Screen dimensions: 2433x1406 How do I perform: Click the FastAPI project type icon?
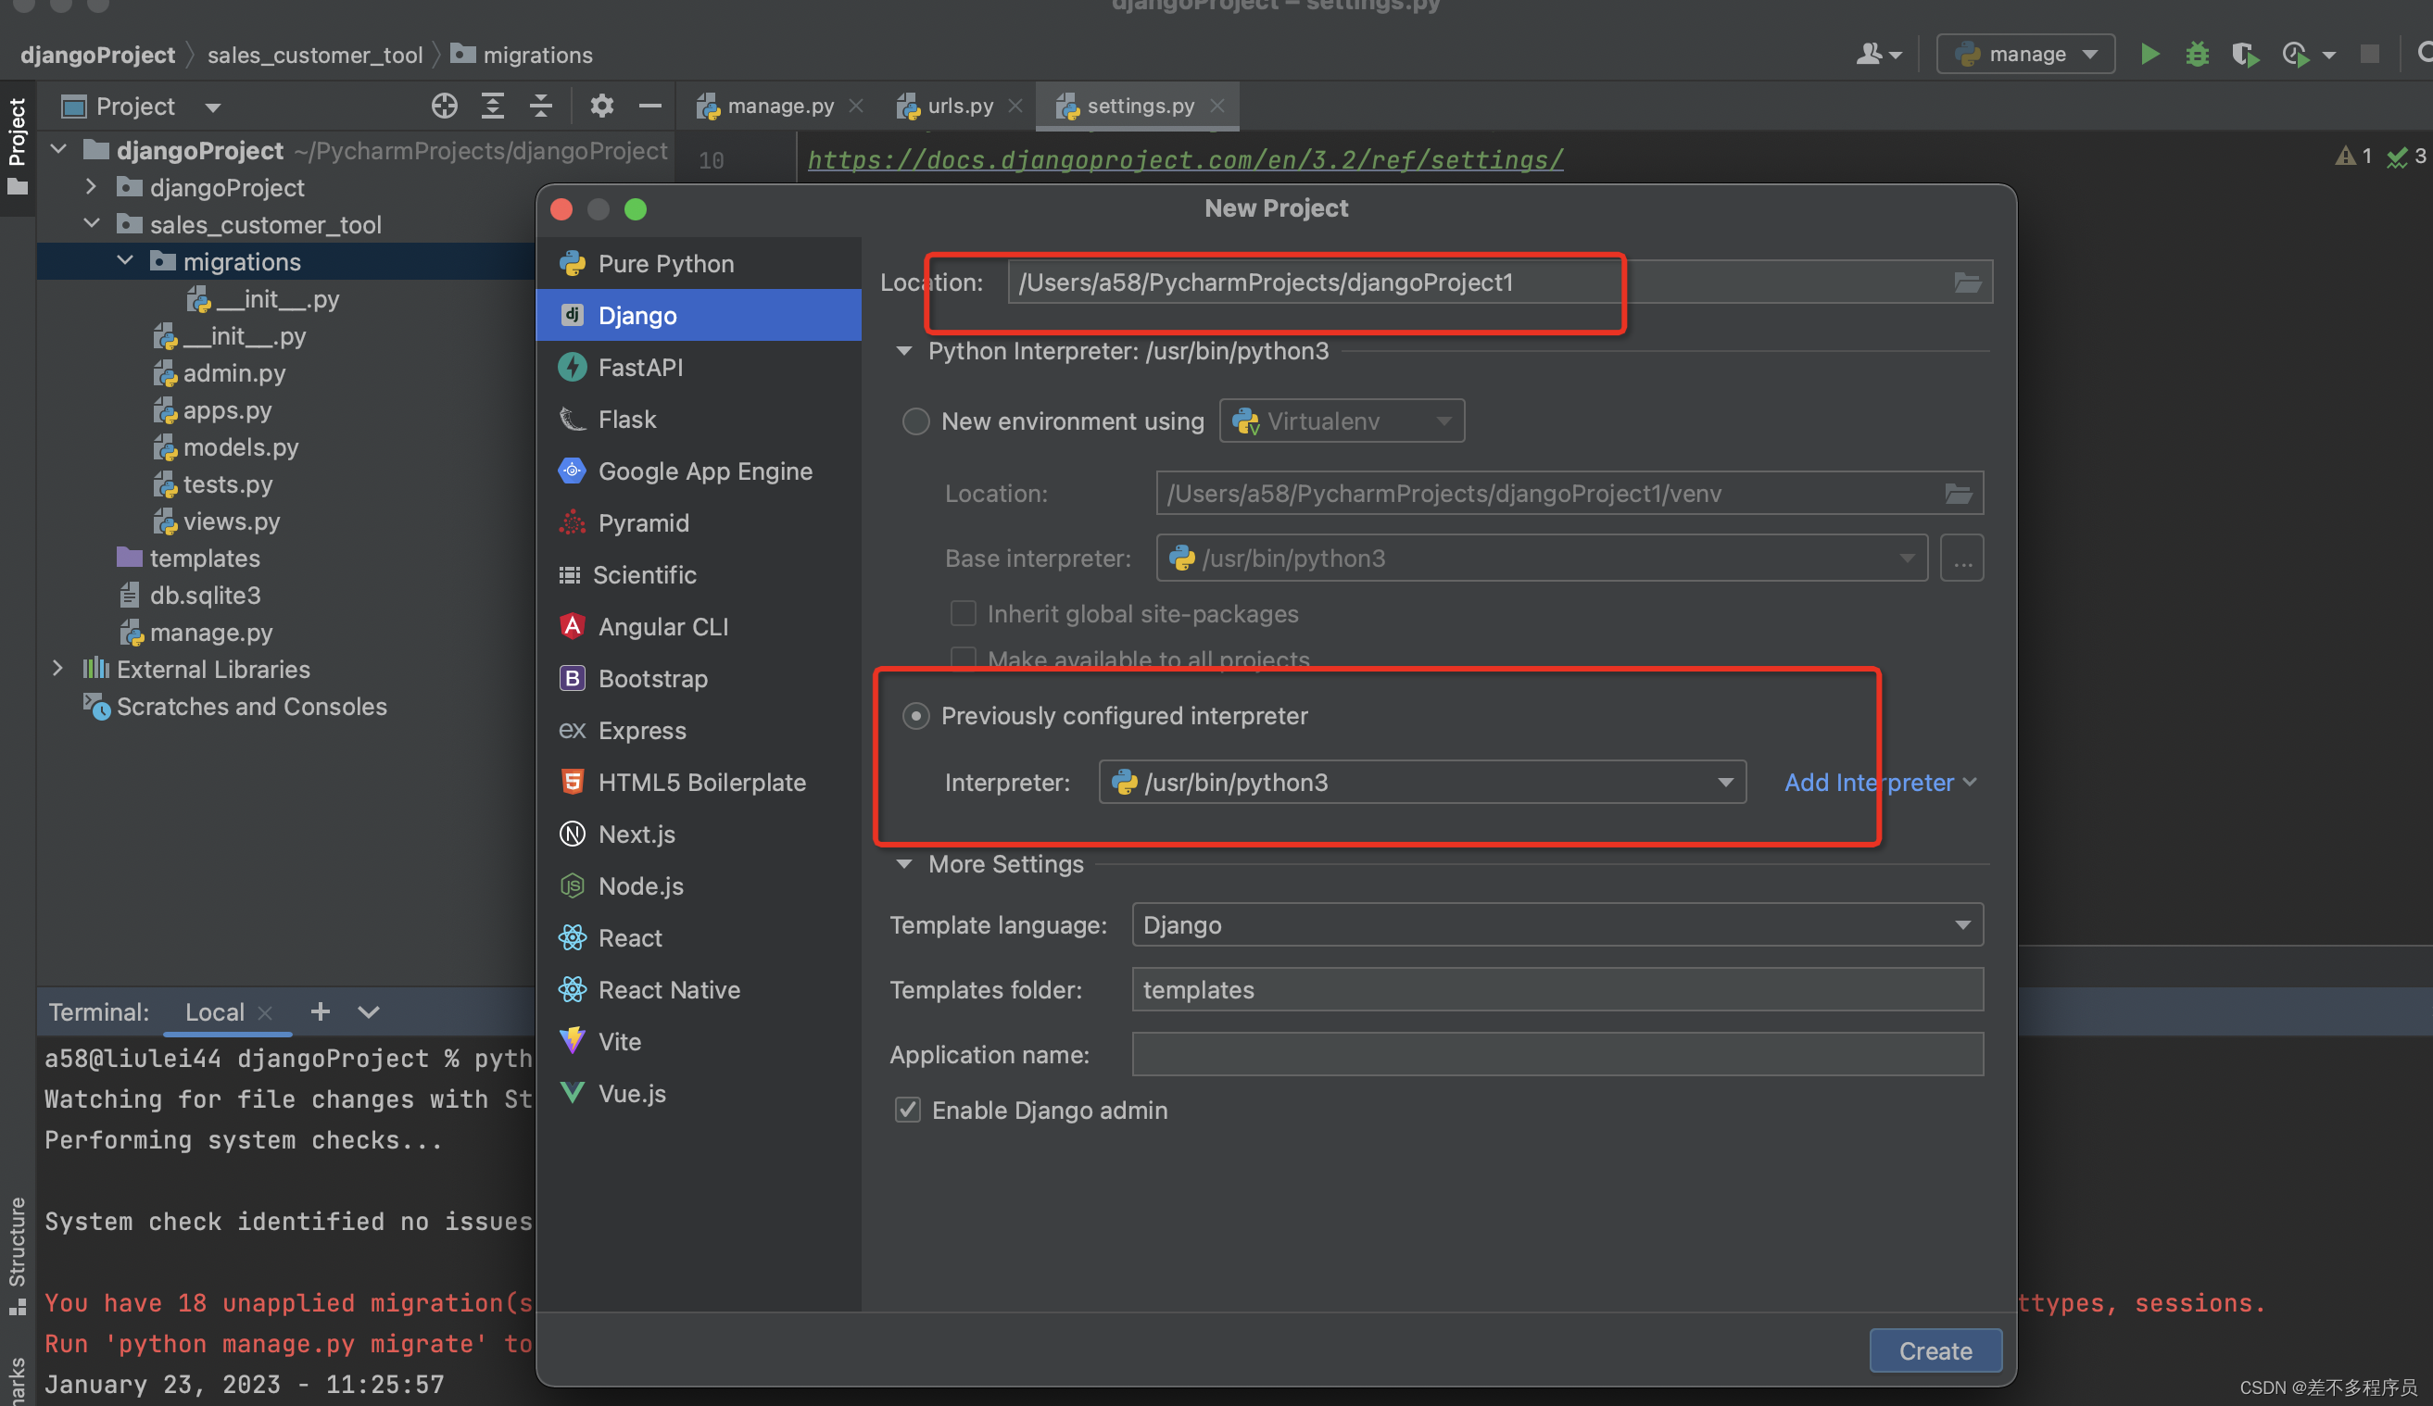574,367
